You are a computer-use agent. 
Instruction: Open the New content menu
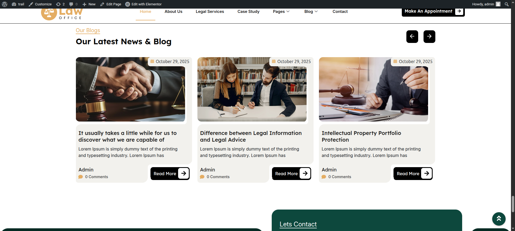click(x=89, y=4)
